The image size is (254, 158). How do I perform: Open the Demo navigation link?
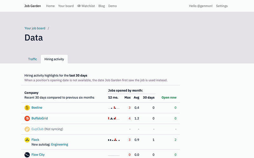point(112,6)
